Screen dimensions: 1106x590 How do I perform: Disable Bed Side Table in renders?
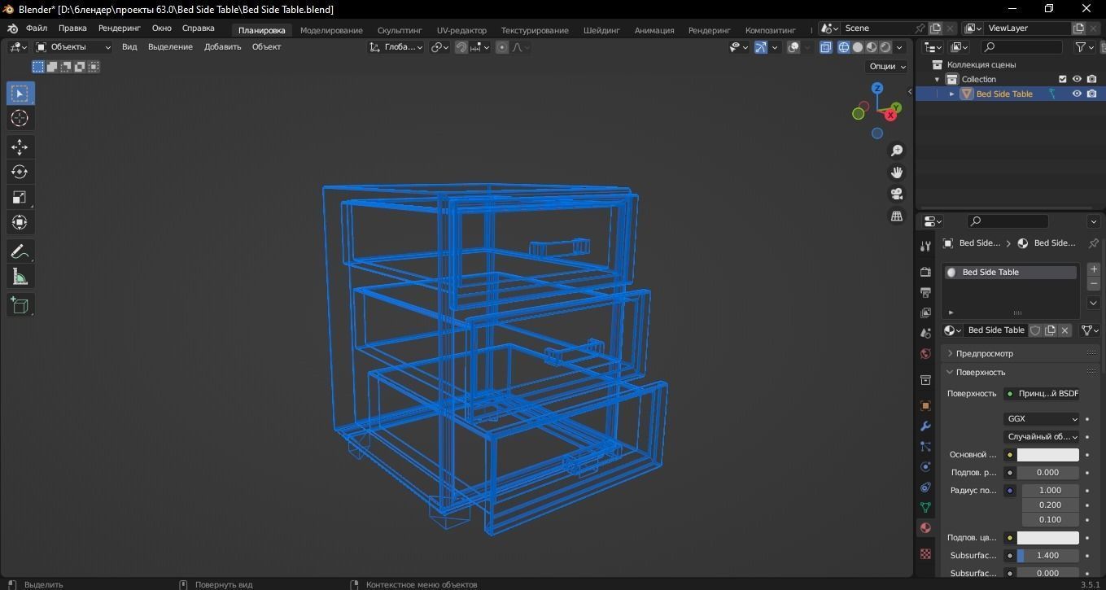coord(1091,94)
